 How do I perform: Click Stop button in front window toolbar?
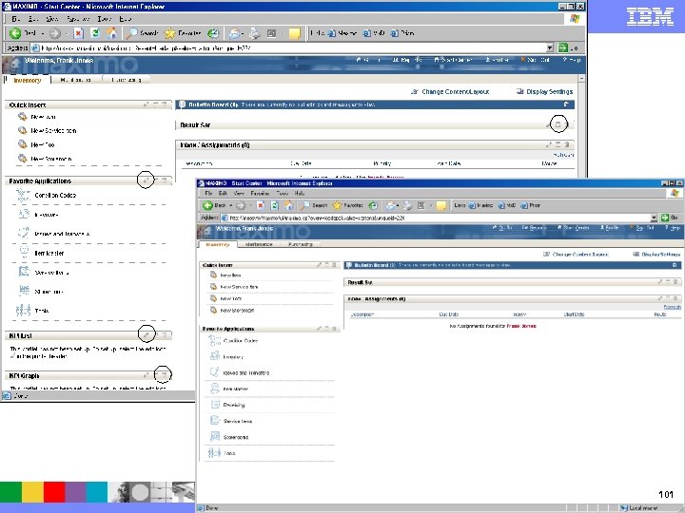point(261,205)
